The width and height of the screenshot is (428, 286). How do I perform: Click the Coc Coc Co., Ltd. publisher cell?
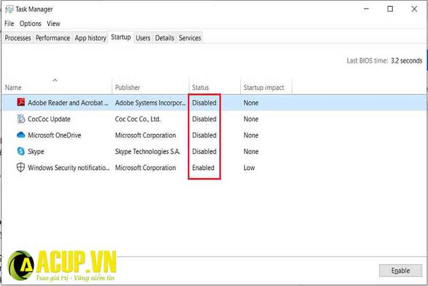pos(137,119)
